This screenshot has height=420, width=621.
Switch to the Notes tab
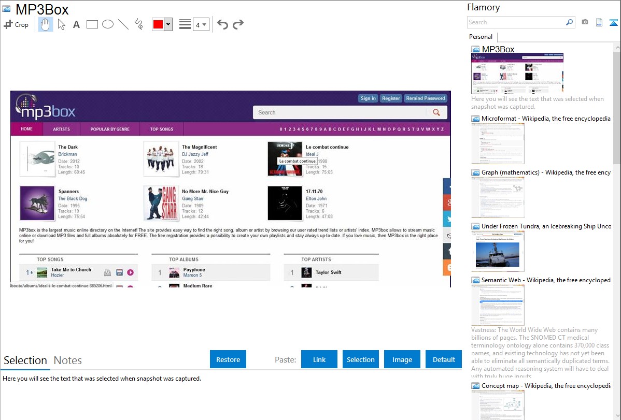click(68, 360)
